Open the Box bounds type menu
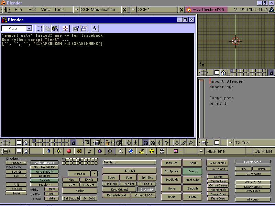The width and height of the screenshot is (275, 206). 16,176
